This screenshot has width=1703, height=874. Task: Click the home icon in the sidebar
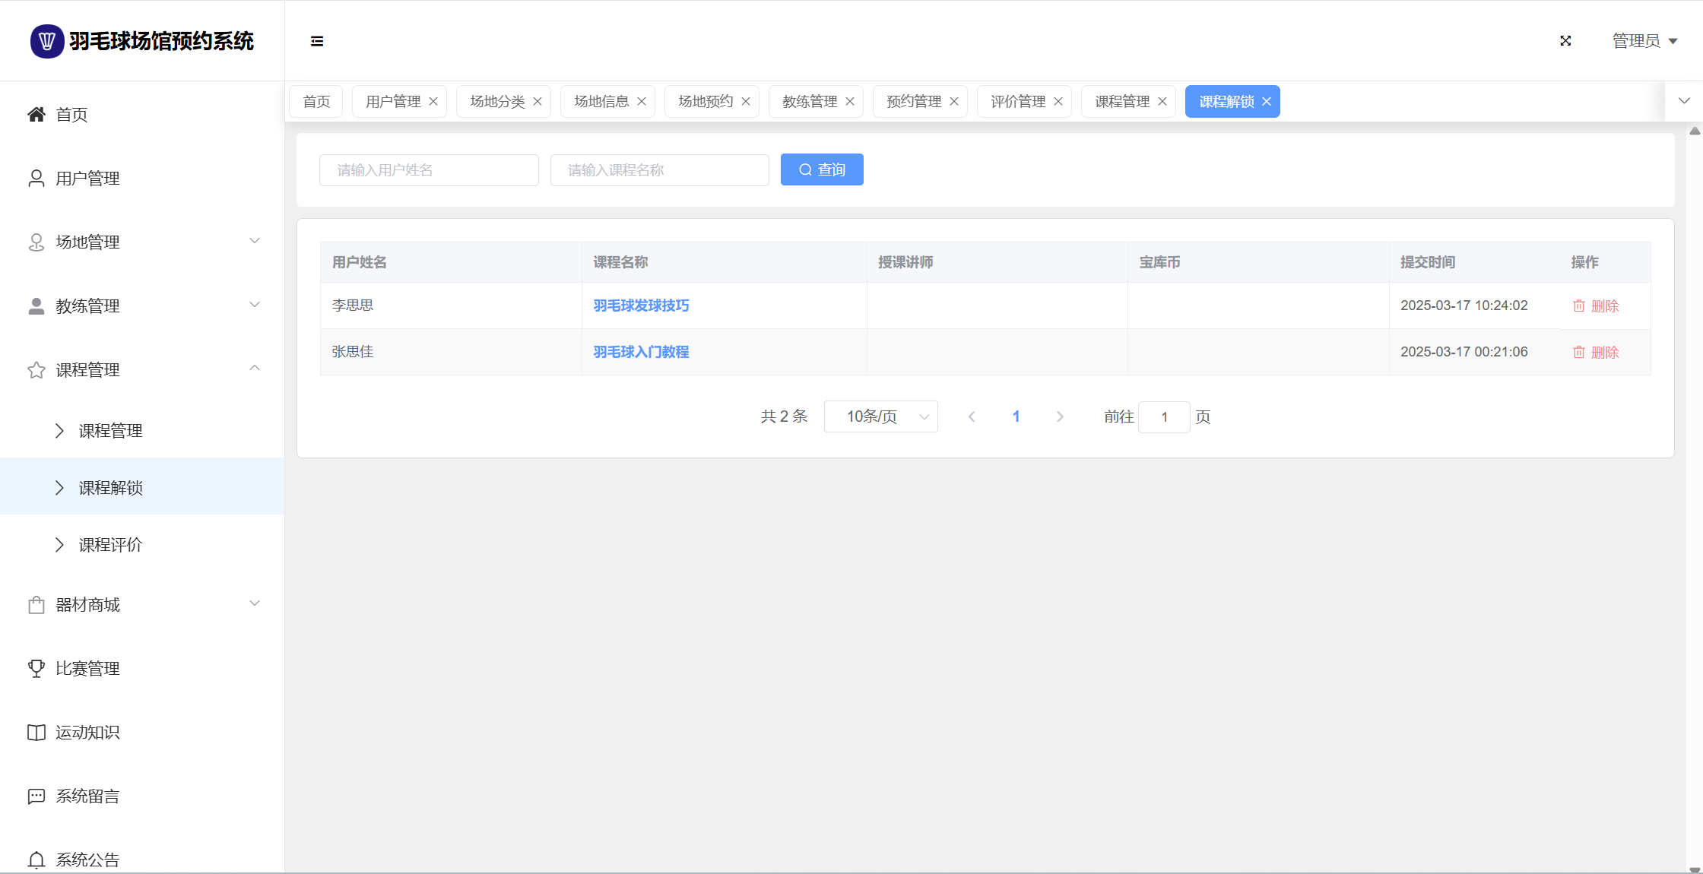(x=36, y=115)
